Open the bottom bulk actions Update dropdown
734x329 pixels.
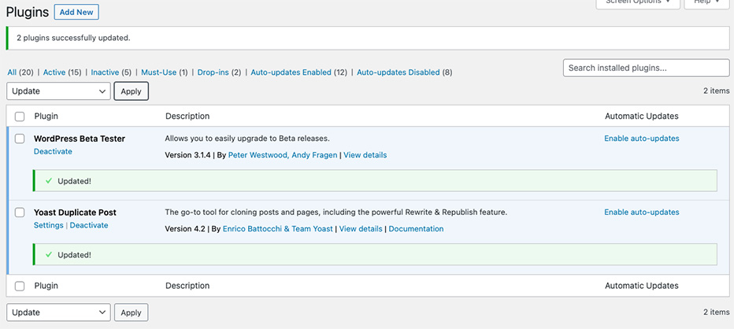coord(58,312)
